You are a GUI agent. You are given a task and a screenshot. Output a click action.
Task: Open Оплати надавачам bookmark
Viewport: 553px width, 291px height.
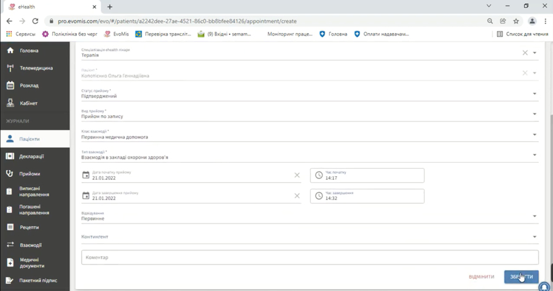(381, 34)
